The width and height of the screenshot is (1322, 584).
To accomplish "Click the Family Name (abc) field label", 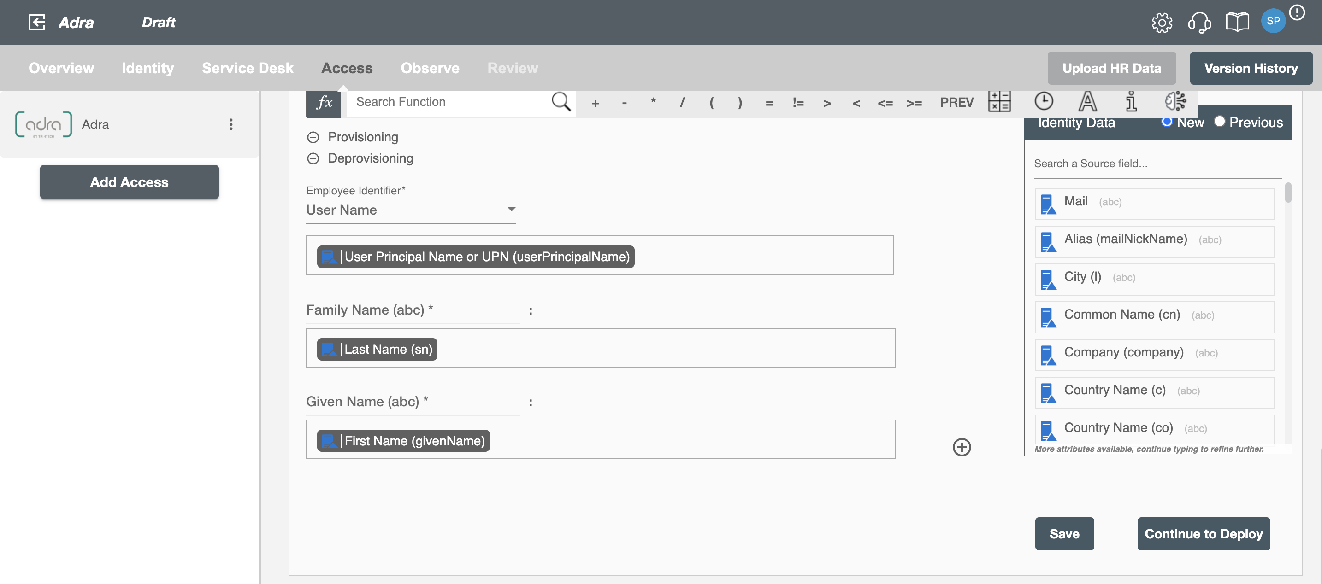I will coord(370,310).
